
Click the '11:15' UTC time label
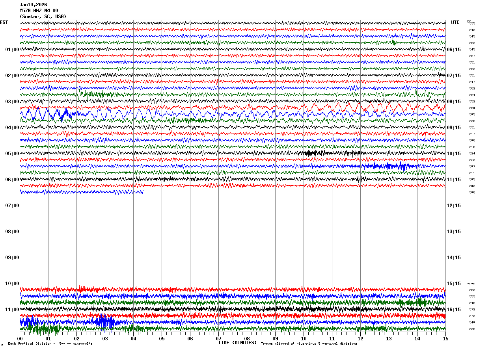pos(454,180)
